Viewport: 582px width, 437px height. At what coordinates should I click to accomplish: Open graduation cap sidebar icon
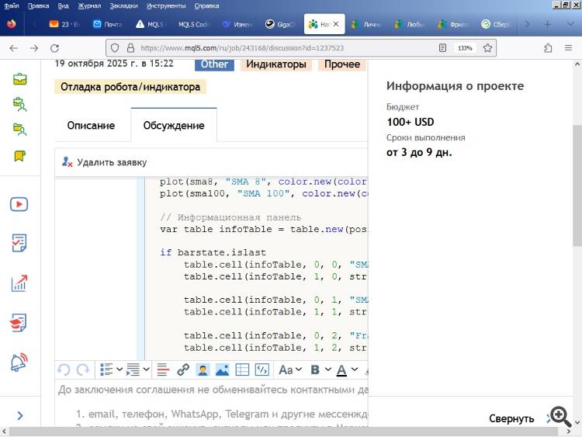18,322
